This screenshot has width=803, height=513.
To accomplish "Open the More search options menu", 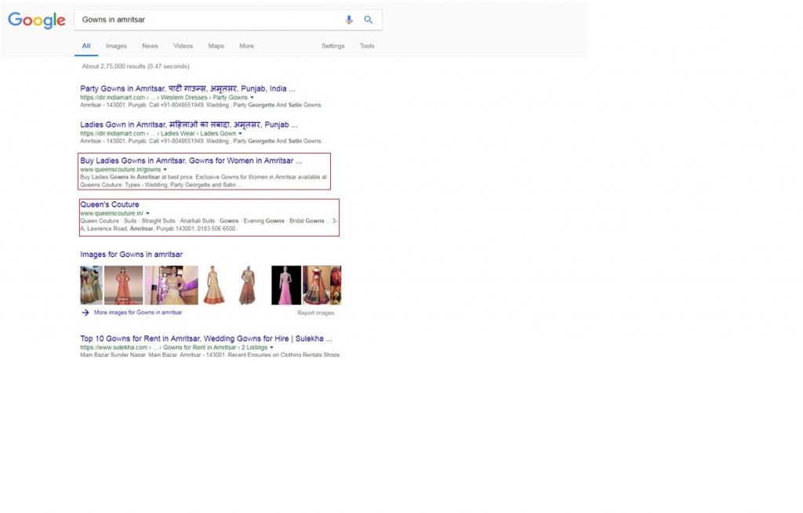I will tap(246, 46).
